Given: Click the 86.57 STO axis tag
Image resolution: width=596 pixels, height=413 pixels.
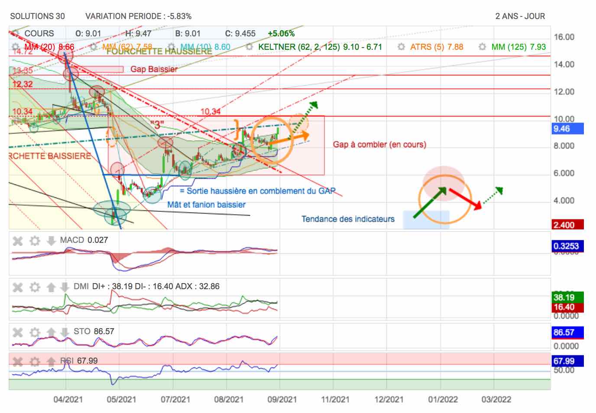Looking at the screenshot, I should tap(567, 332).
